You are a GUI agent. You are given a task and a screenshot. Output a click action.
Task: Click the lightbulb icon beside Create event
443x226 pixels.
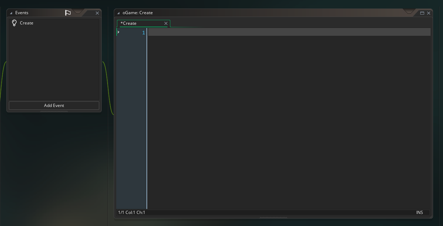[x=15, y=23]
